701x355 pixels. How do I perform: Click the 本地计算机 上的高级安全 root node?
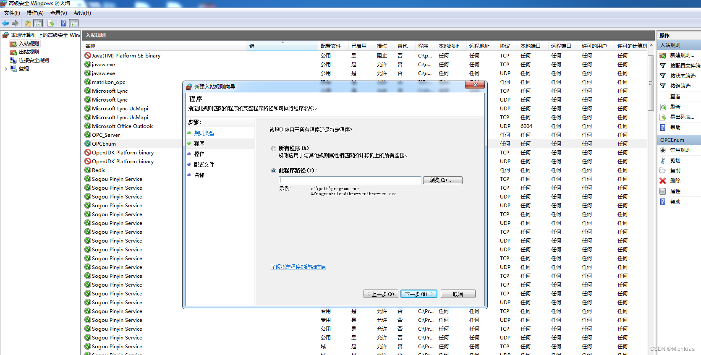(x=45, y=35)
